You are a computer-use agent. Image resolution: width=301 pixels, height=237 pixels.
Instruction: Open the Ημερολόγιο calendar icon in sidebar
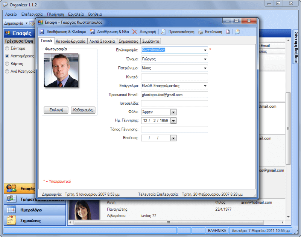(11, 210)
